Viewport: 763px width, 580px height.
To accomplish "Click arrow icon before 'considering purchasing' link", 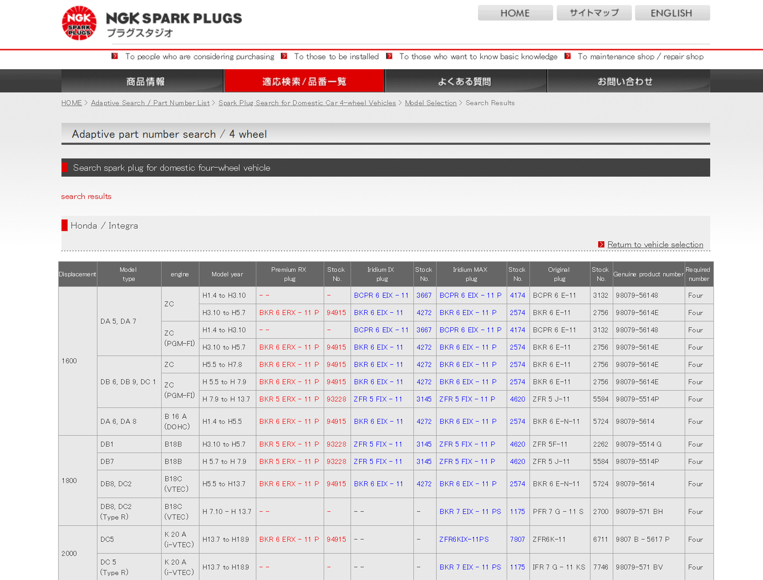I will click(115, 56).
